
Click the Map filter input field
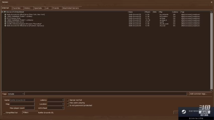(22, 104)
